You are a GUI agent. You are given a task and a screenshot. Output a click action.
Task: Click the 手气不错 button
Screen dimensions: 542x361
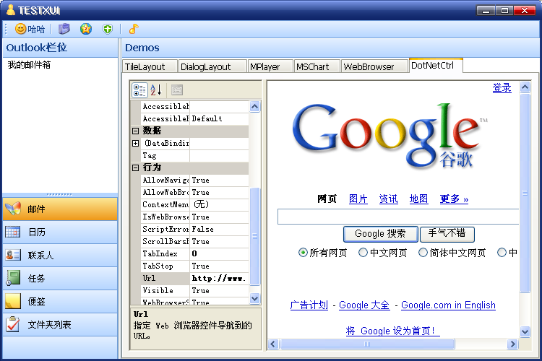pos(447,234)
